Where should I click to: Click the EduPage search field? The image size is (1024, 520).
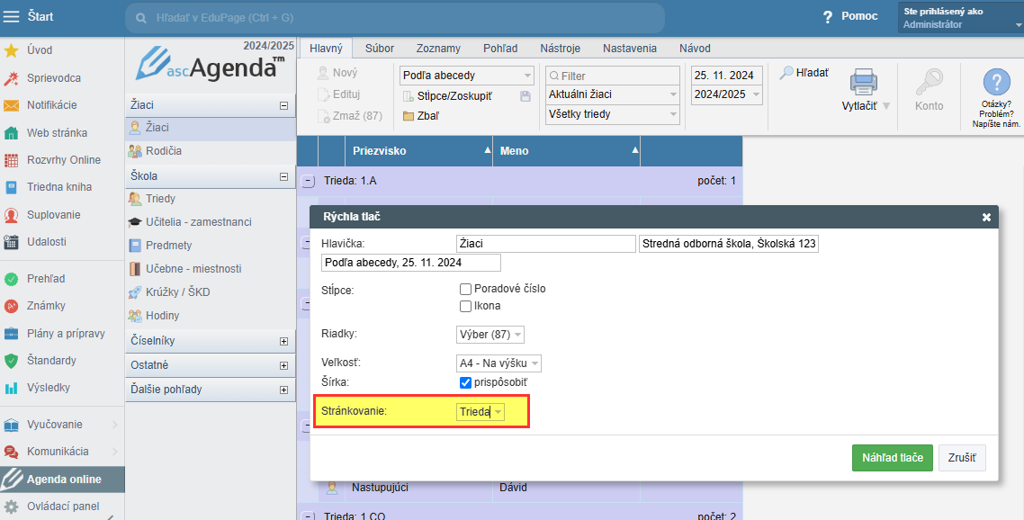click(x=394, y=18)
